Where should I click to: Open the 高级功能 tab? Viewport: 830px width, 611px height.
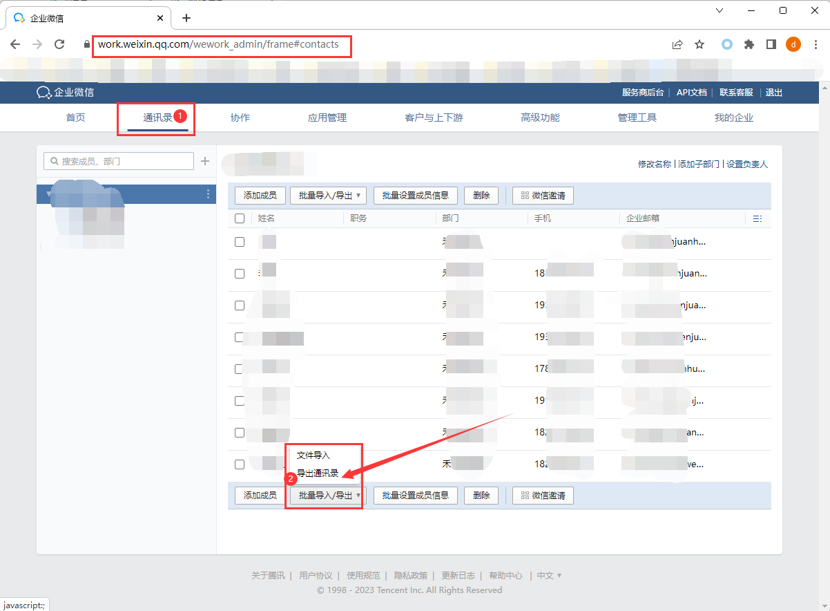540,117
